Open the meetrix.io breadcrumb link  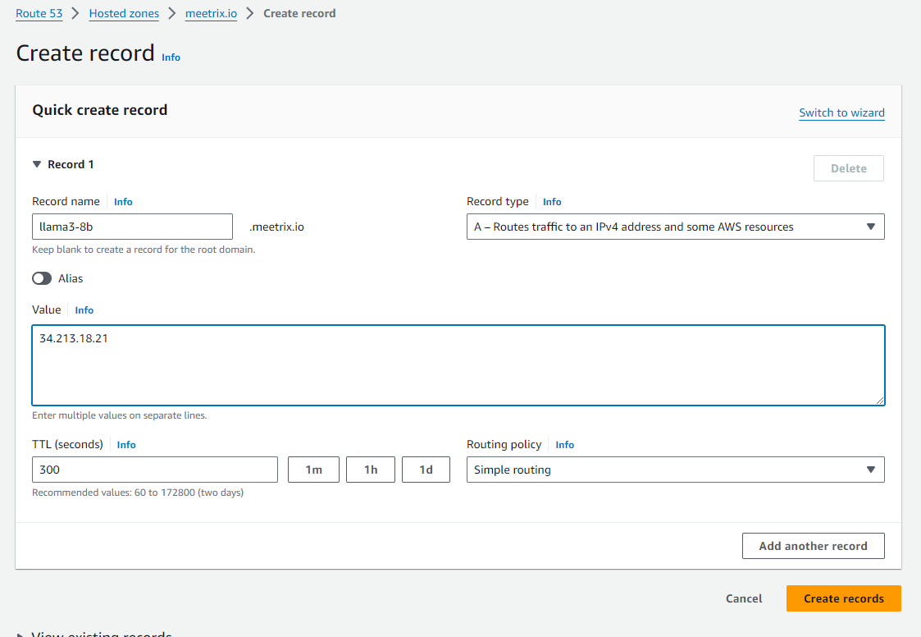coord(211,13)
